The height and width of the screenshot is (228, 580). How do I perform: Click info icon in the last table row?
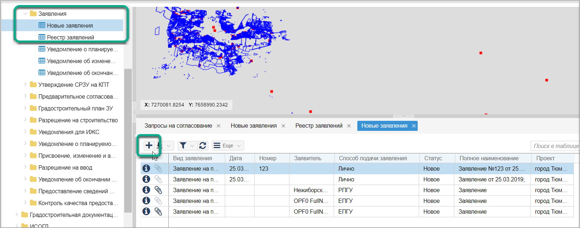[146, 212]
